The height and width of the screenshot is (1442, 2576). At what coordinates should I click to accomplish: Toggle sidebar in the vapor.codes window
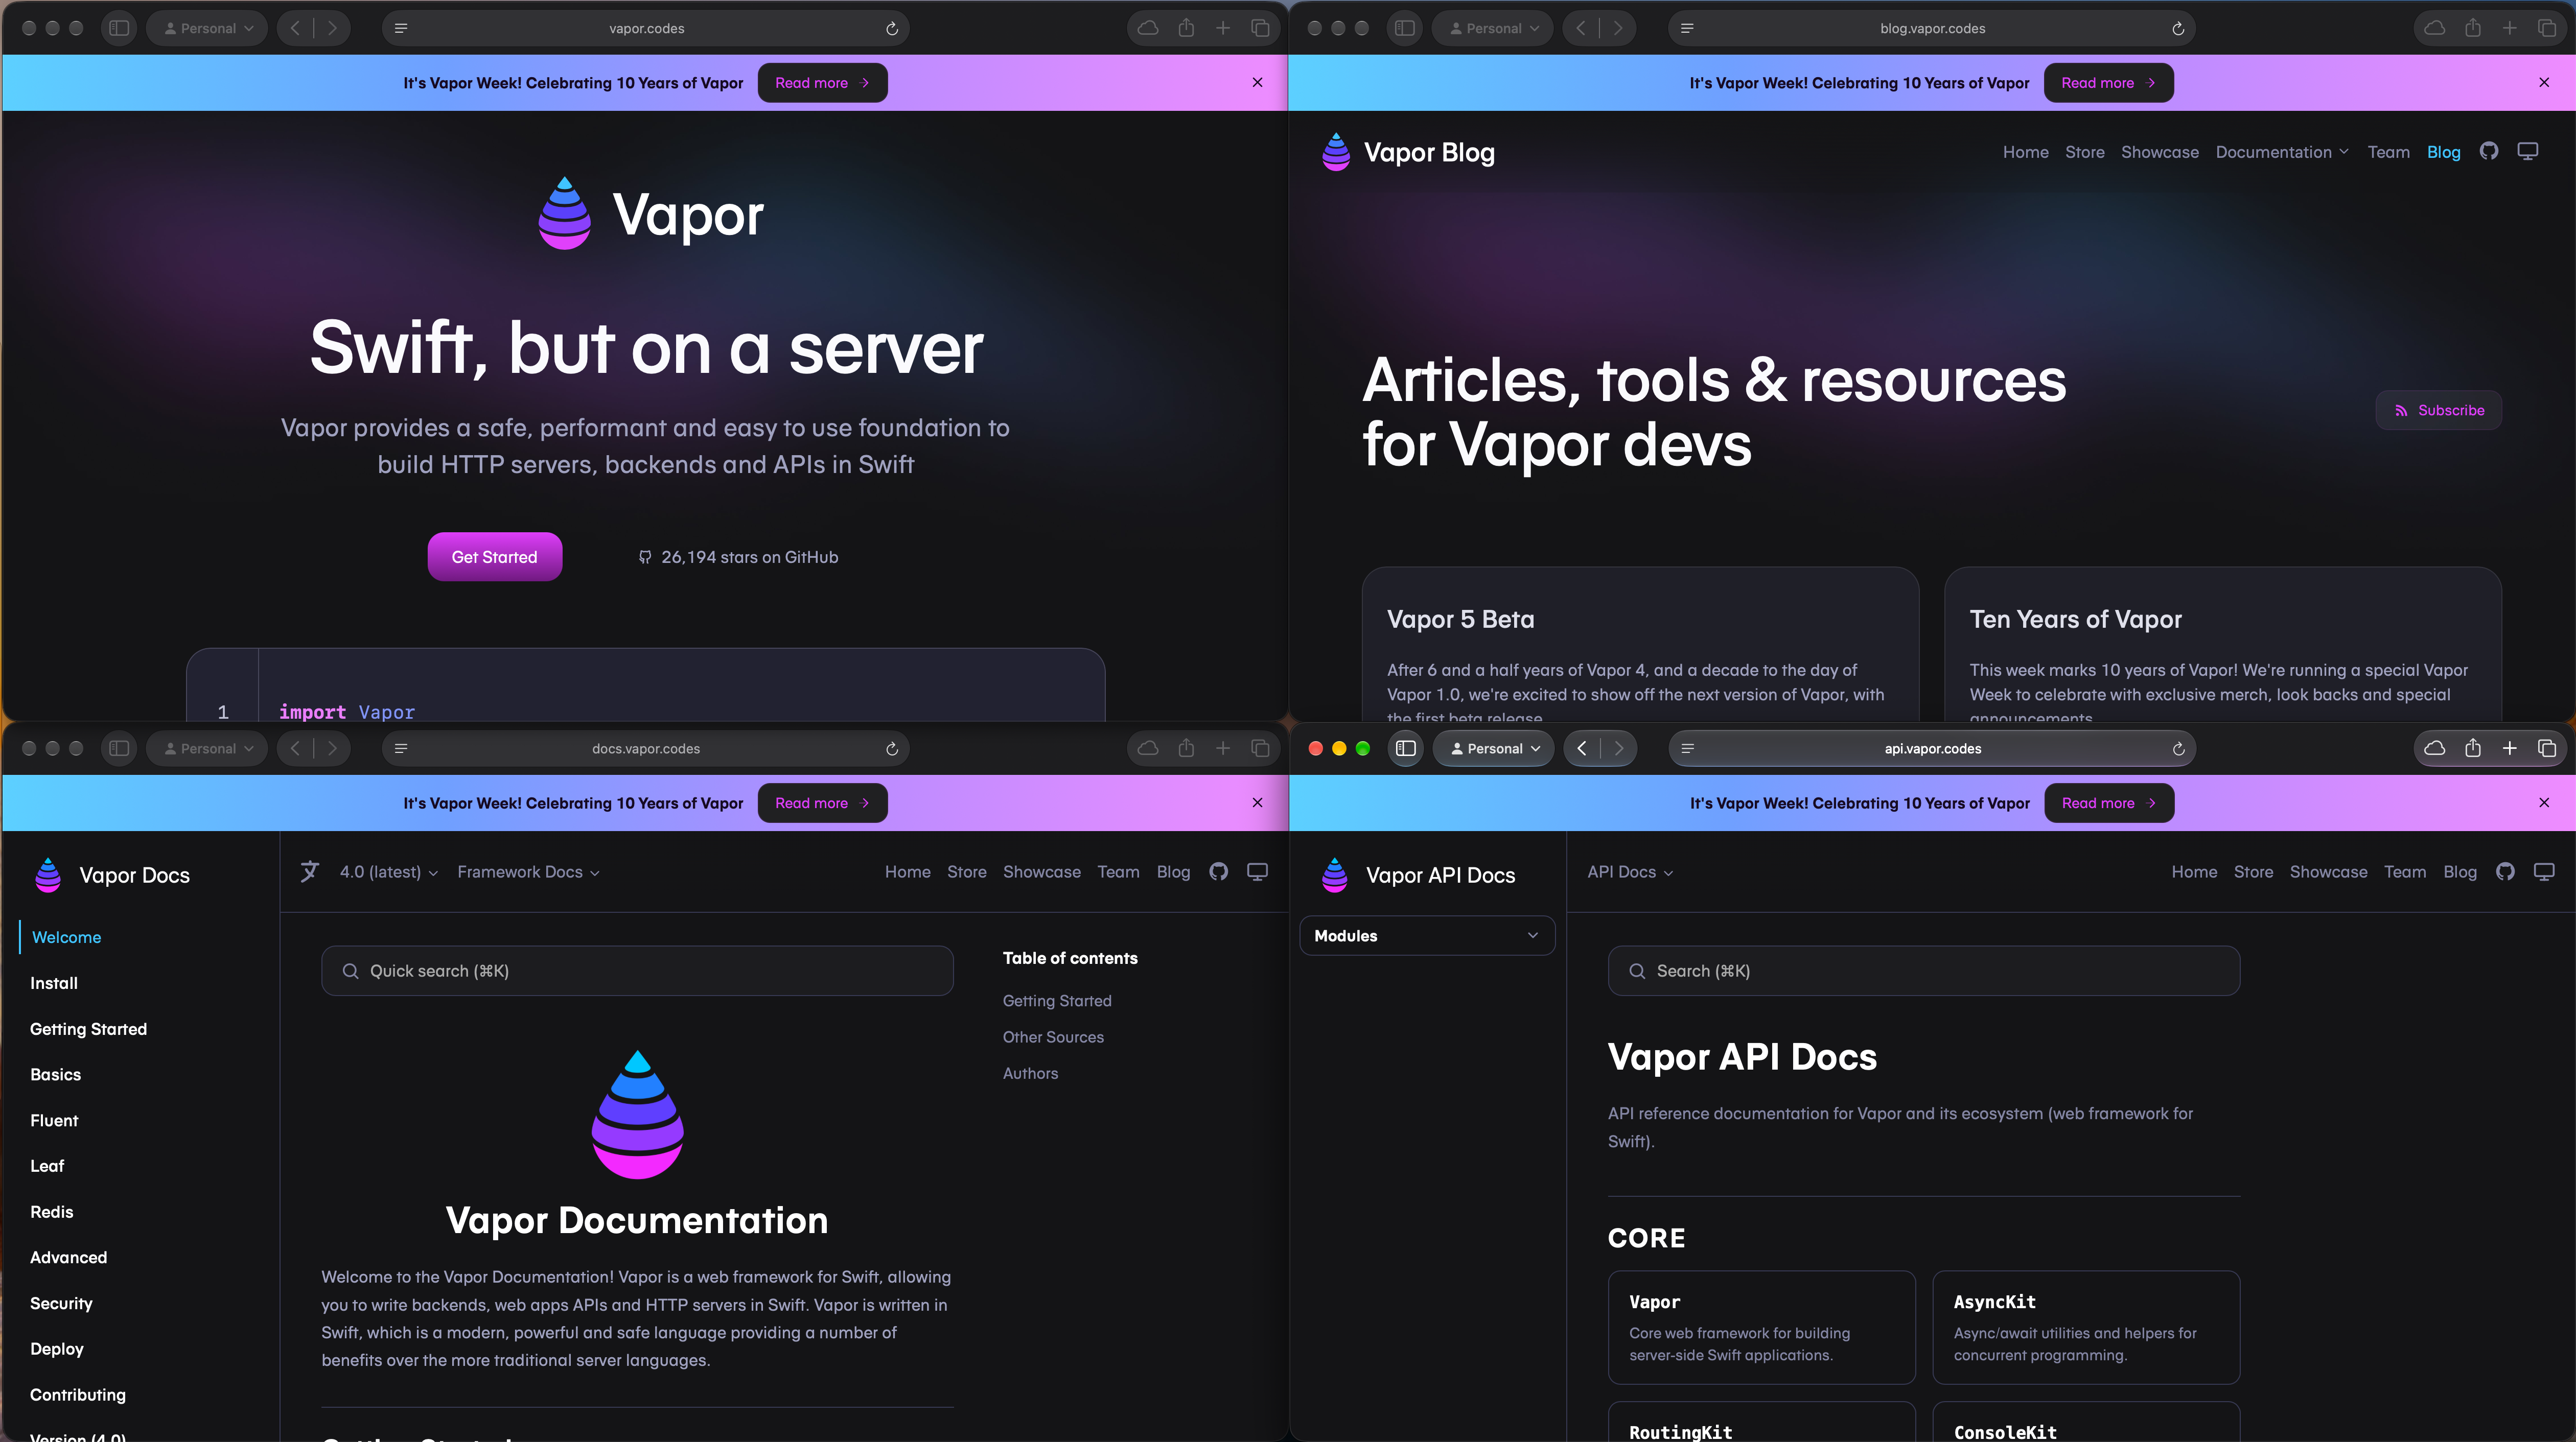pos(119,28)
